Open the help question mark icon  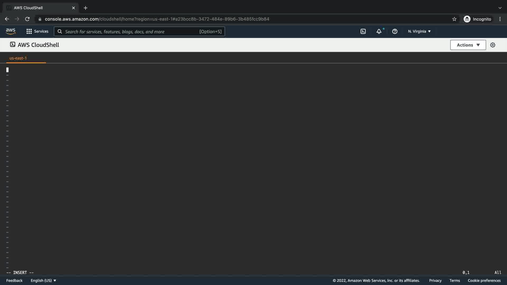[x=395, y=31]
